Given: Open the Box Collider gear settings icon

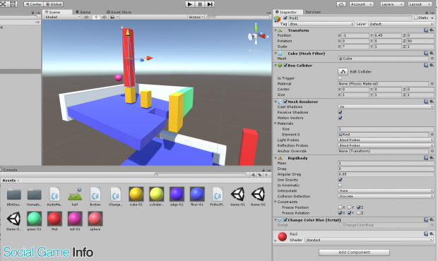Looking at the screenshot, I should [x=432, y=65].
